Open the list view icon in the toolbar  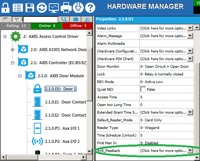[x=18, y=8]
